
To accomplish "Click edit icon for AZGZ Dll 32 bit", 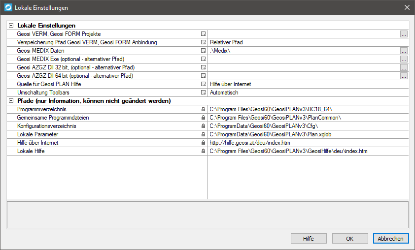I will click(203, 67).
